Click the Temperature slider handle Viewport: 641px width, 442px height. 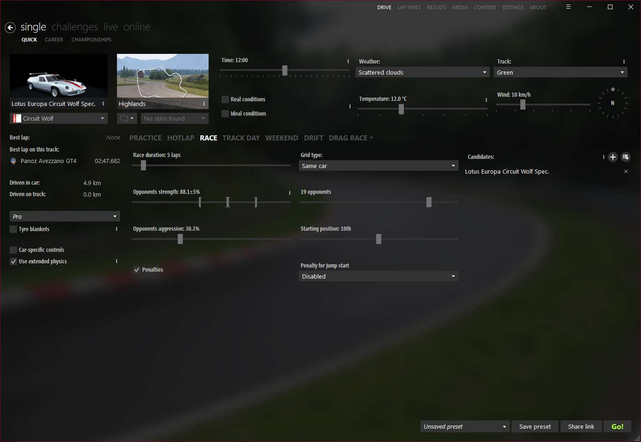point(401,109)
